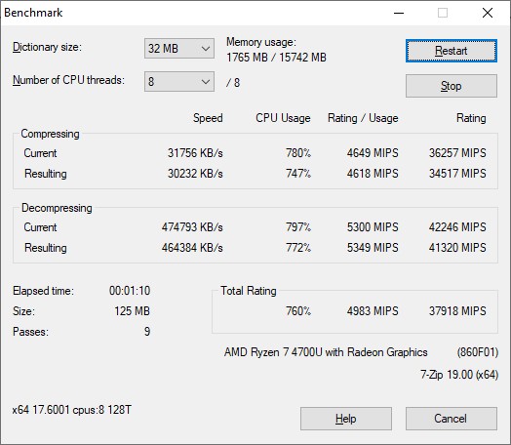Click the Dictionary size label
This screenshot has width=511, height=445.
(47, 47)
